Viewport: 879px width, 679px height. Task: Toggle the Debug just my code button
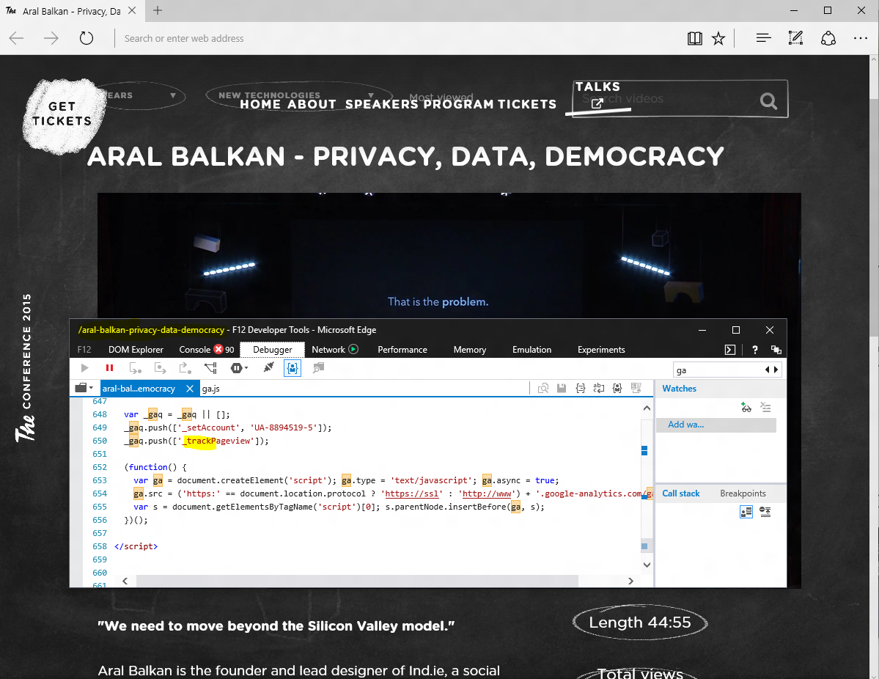click(293, 368)
